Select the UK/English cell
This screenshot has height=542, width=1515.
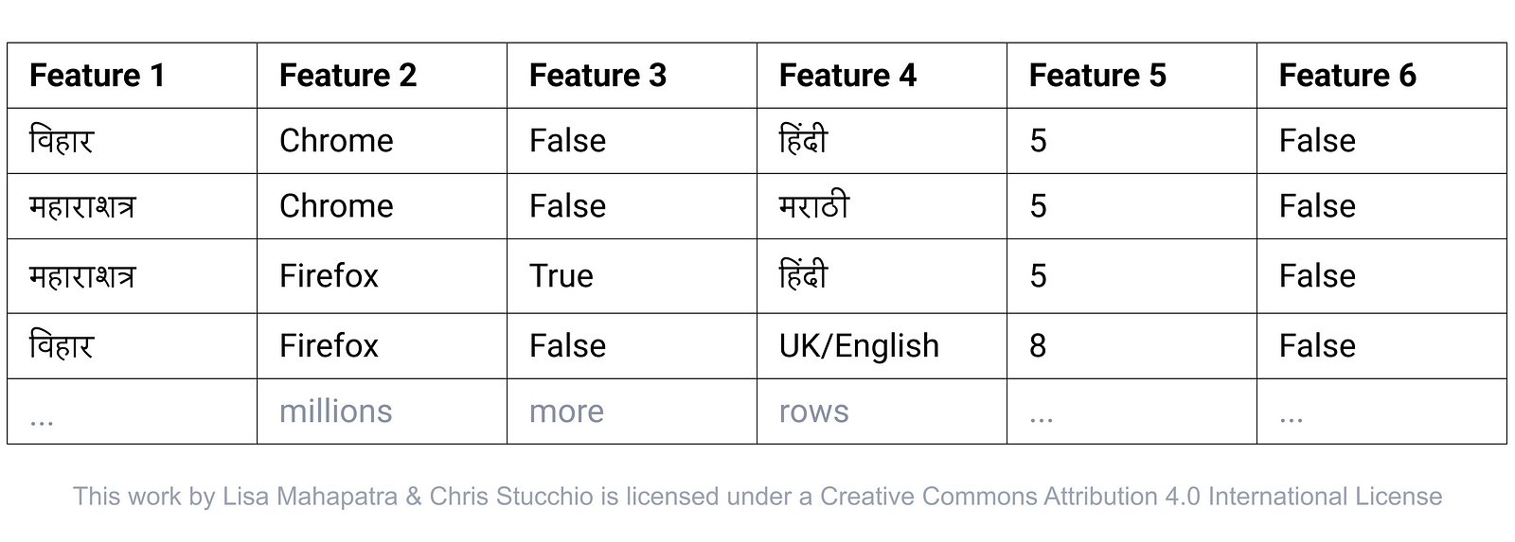pyautogui.click(x=859, y=346)
